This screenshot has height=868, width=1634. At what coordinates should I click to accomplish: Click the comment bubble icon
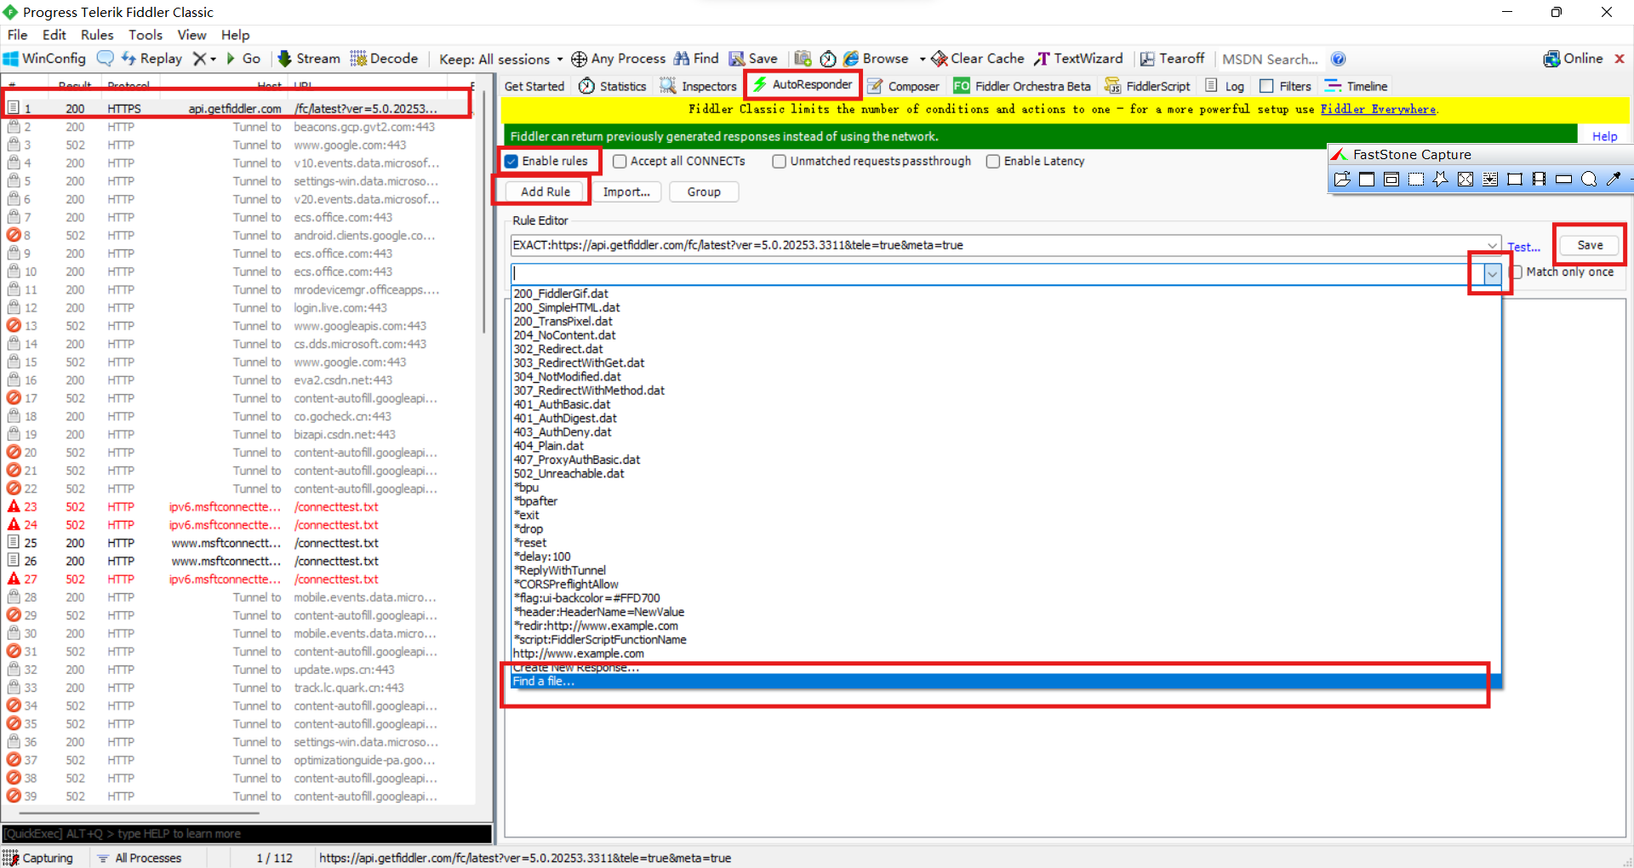(106, 59)
